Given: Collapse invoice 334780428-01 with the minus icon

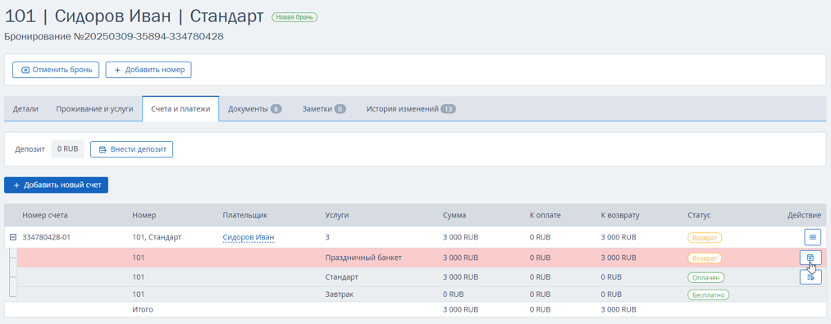Looking at the screenshot, I should [13, 237].
